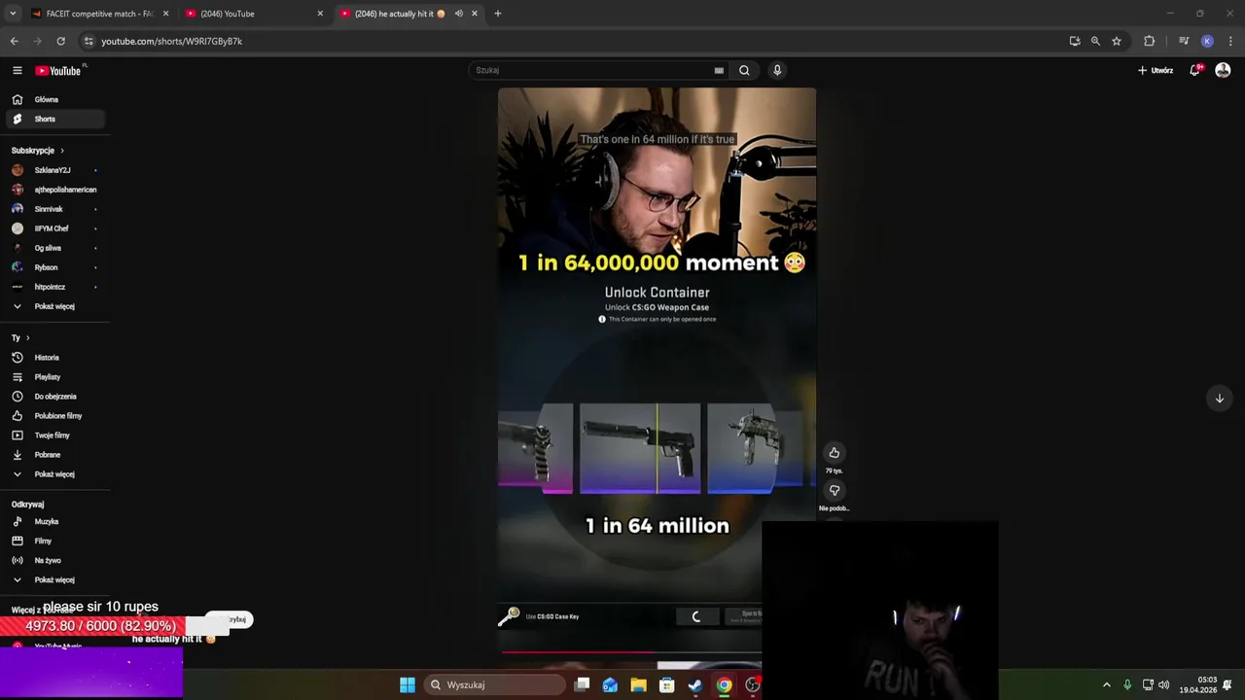Open Sinmivak subscription channel
Image resolution: width=1245 pixels, height=700 pixels.
56,209
